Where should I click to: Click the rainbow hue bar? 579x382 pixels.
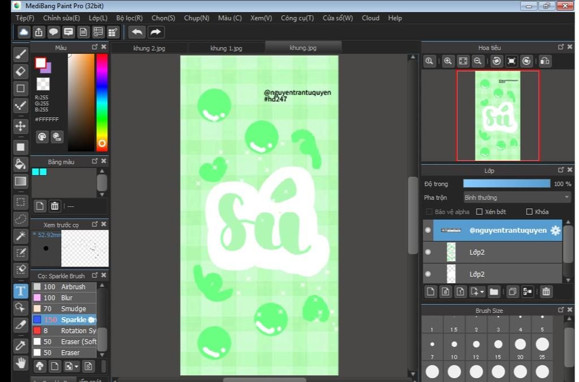coord(102,102)
